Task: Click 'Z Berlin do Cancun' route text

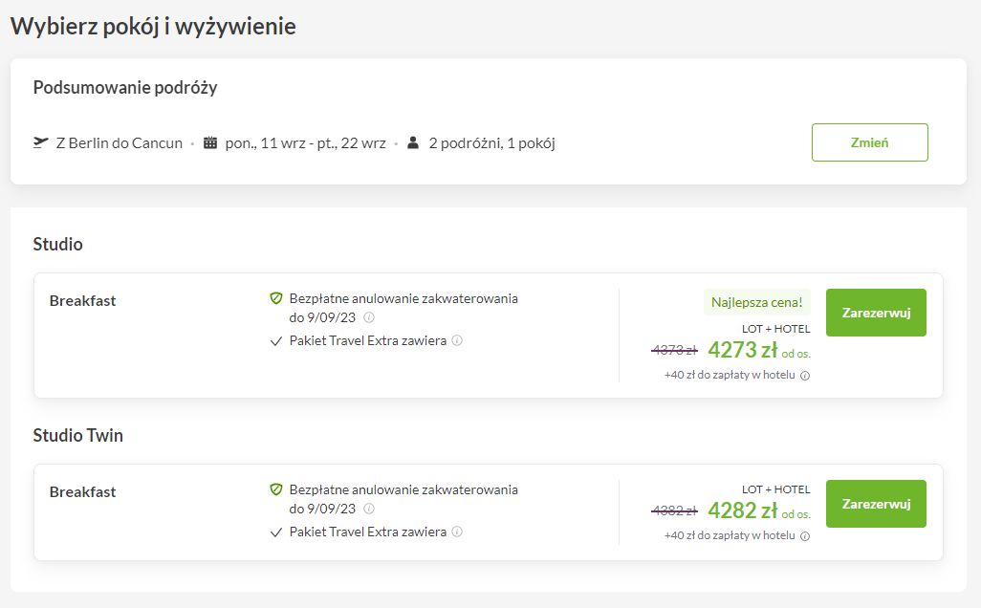Action: (120, 143)
